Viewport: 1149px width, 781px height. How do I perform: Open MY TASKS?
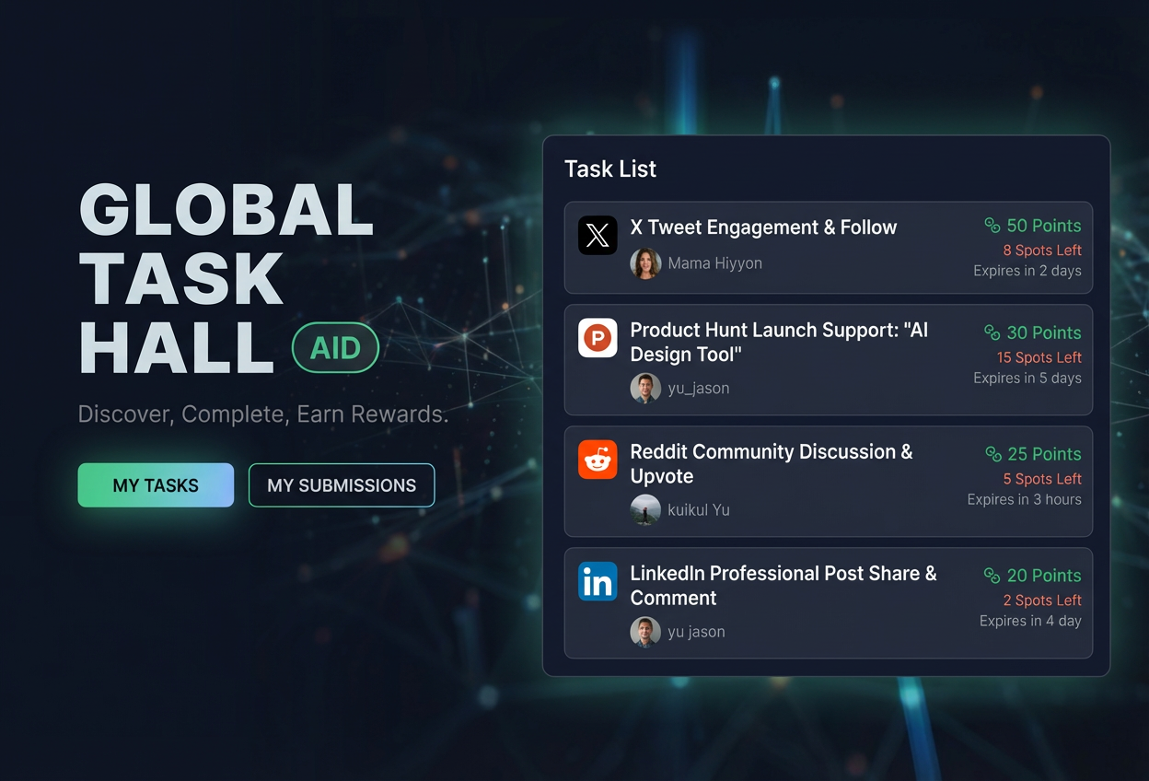pyautogui.click(x=156, y=485)
